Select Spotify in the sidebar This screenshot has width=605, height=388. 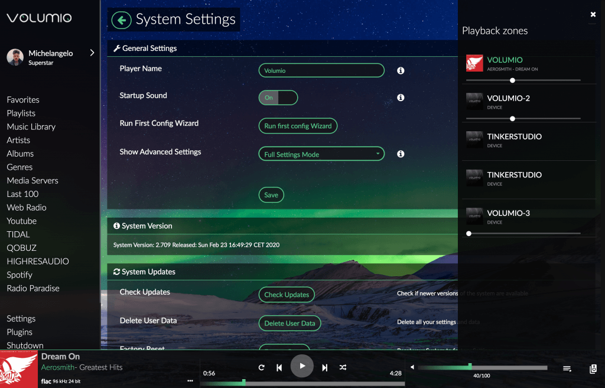(19, 274)
